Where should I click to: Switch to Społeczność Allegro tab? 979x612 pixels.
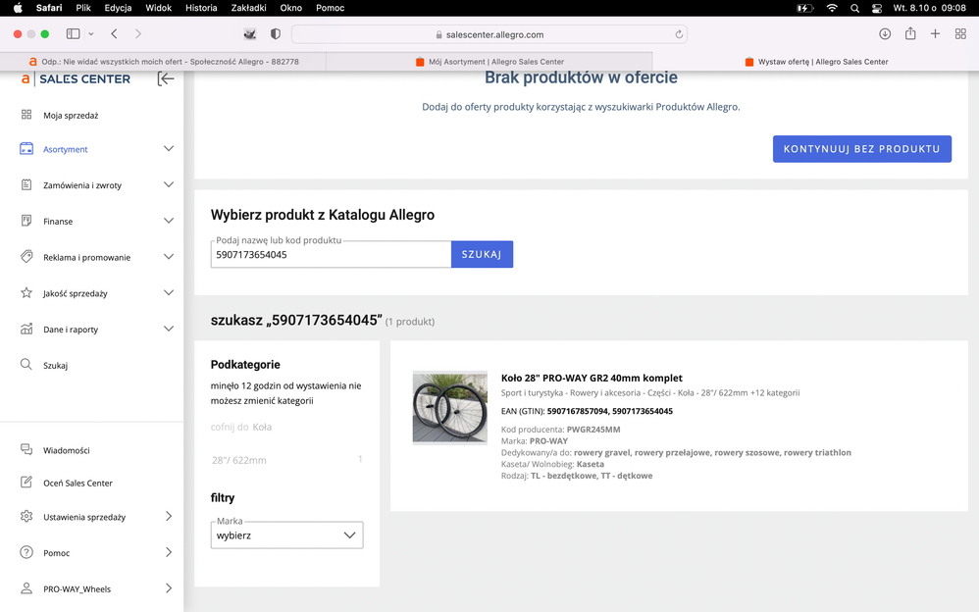click(164, 62)
